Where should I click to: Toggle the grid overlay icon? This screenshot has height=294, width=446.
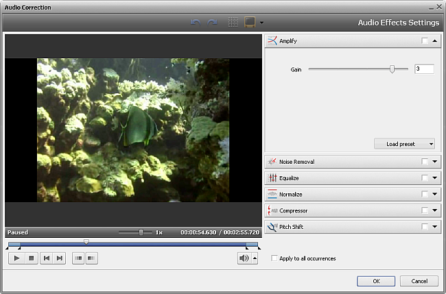(x=233, y=22)
